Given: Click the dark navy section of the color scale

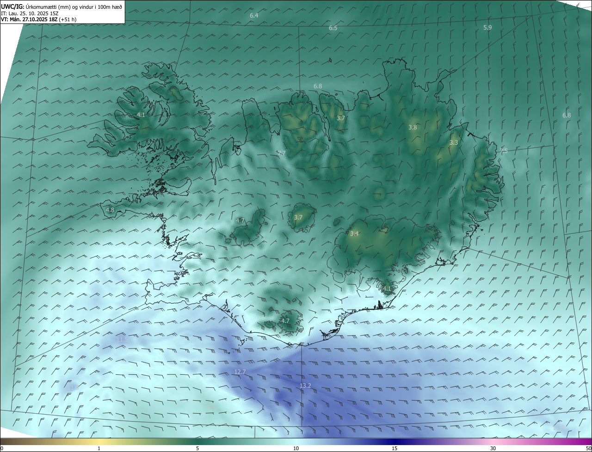Looking at the screenshot, I should tap(395, 441).
